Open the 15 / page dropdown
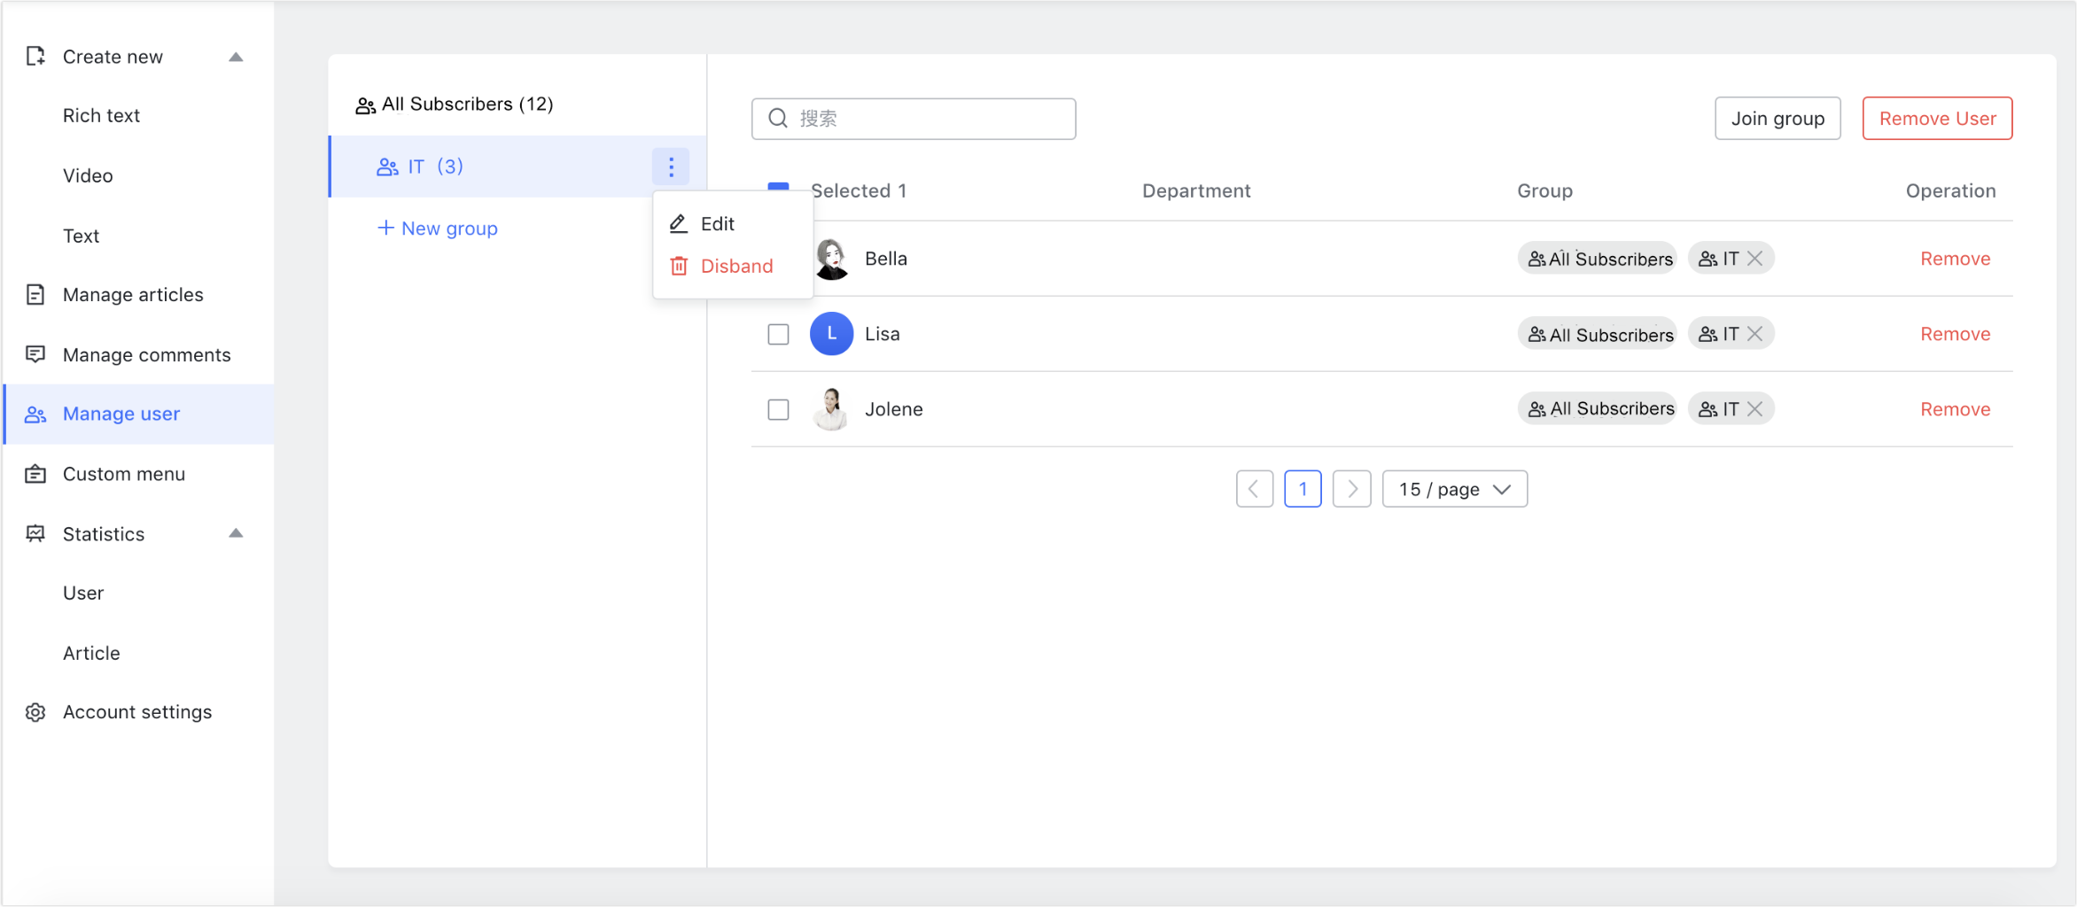The height and width of the screenshot is (907, 2077). (x=1454, y=488)
